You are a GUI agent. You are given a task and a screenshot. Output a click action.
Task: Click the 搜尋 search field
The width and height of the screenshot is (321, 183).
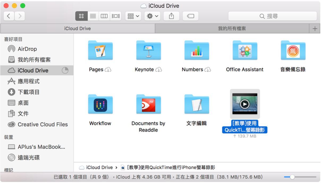click(x=272, y=16)
